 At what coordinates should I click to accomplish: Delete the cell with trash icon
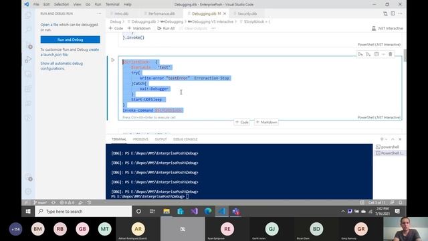coord(391,54)
